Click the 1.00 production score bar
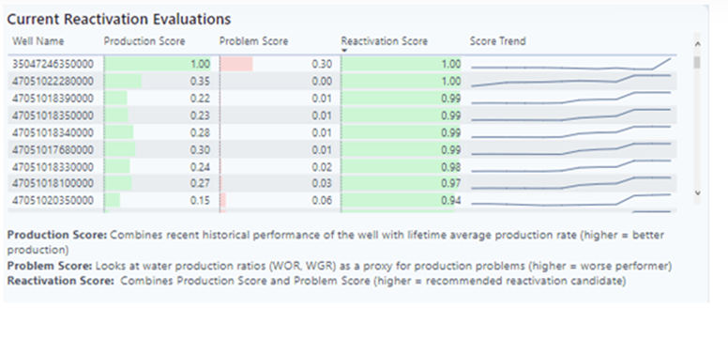Screen dimensions: 728x338 click(x=158, y=64)
